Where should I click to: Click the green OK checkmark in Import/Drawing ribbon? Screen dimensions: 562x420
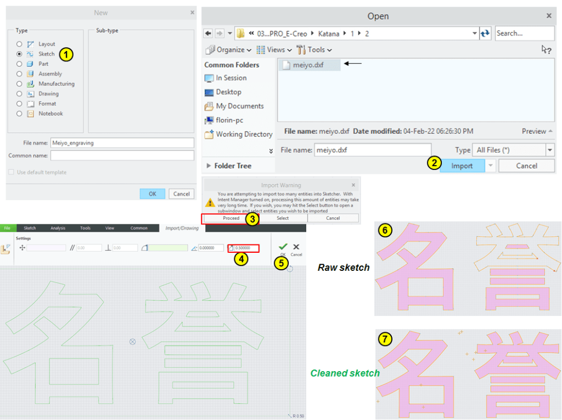click(283, 247)
